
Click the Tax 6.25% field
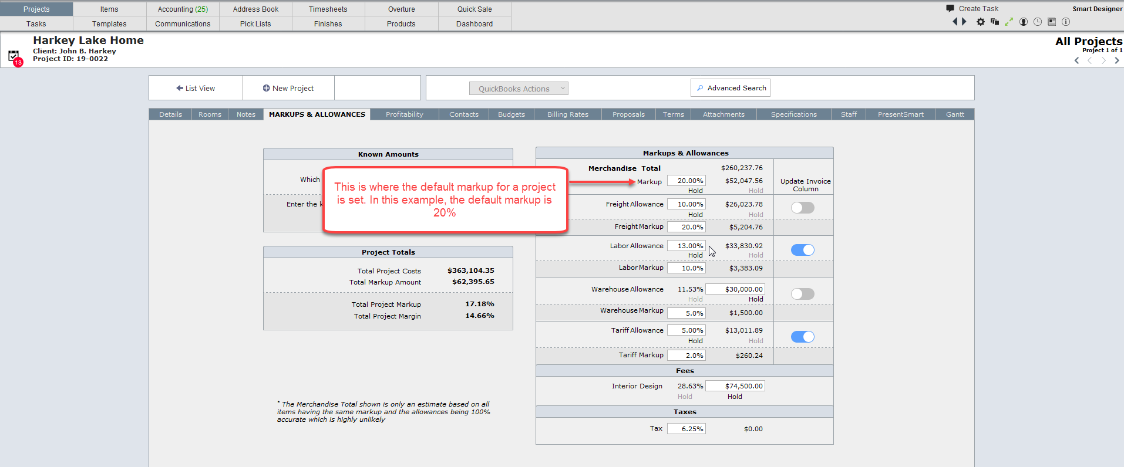pos(686,429)
